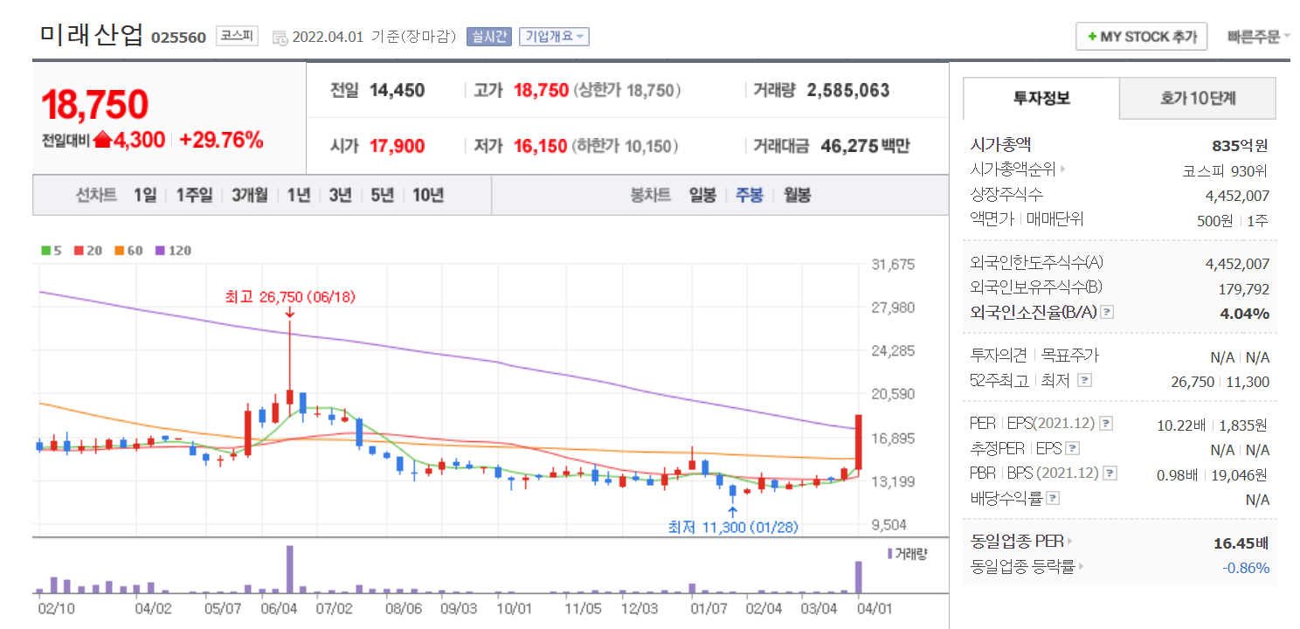This screenshot has width=1300, height=629.
Task: Click the red 20-day moving average legend
Action: coord(88,251)
